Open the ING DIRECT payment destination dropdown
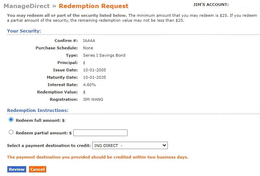Screen dimensions: 260x176 [x=129, y=146]
